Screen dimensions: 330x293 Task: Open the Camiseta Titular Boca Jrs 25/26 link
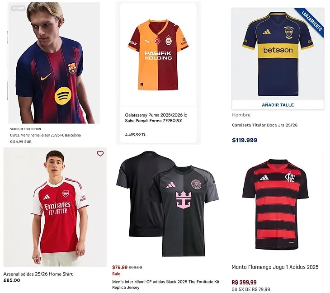[x=264, y=125]
